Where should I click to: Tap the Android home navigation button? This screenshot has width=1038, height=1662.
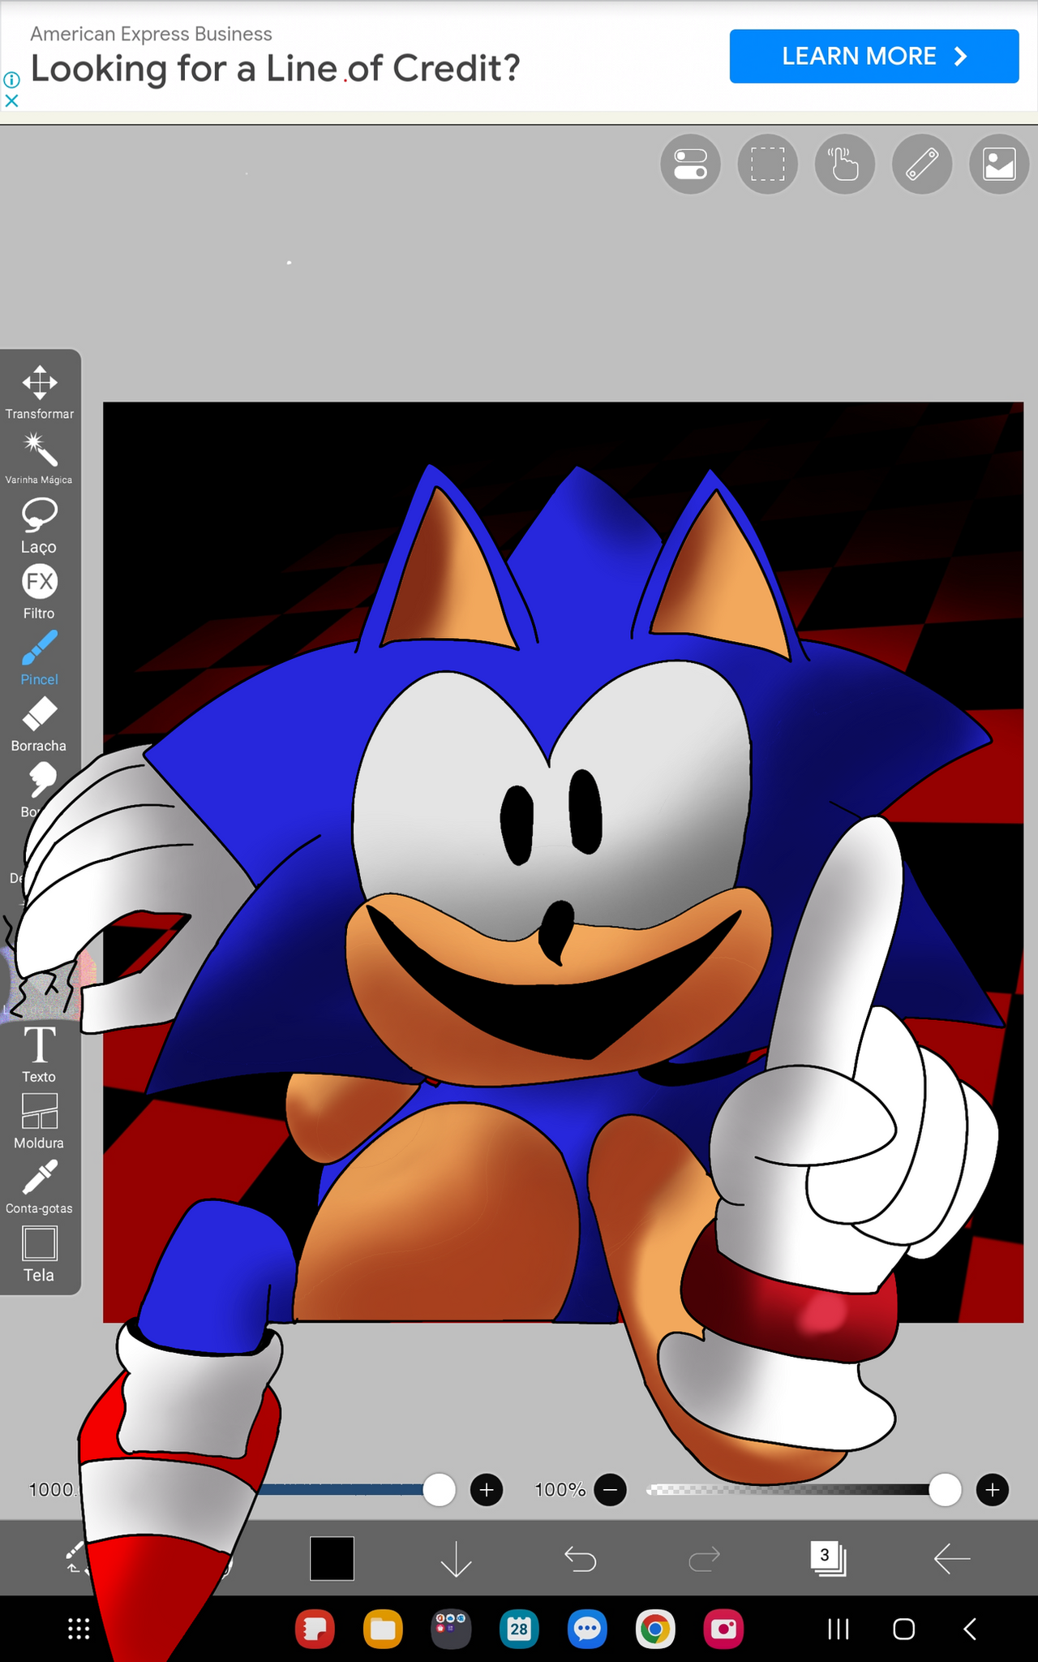(903, 1629)
